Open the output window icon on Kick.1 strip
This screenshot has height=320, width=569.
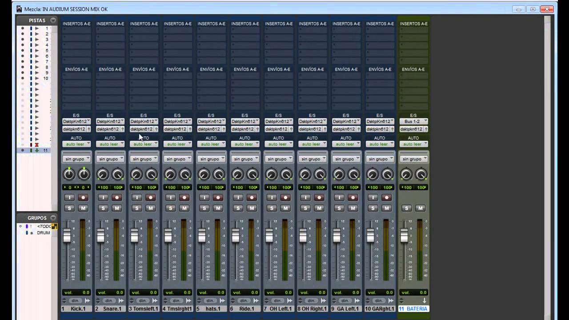[89, 129]
